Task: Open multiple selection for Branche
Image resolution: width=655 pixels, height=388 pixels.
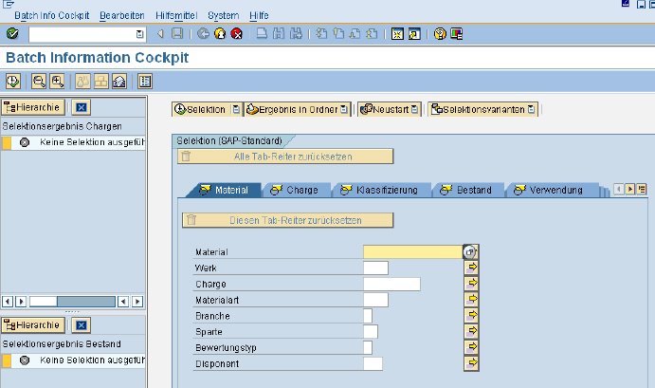Action: tap(472, 315)
